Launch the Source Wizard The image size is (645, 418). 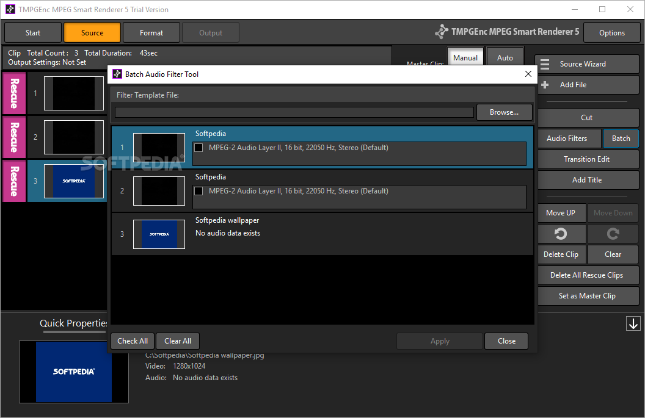click(x=588, y=64)
